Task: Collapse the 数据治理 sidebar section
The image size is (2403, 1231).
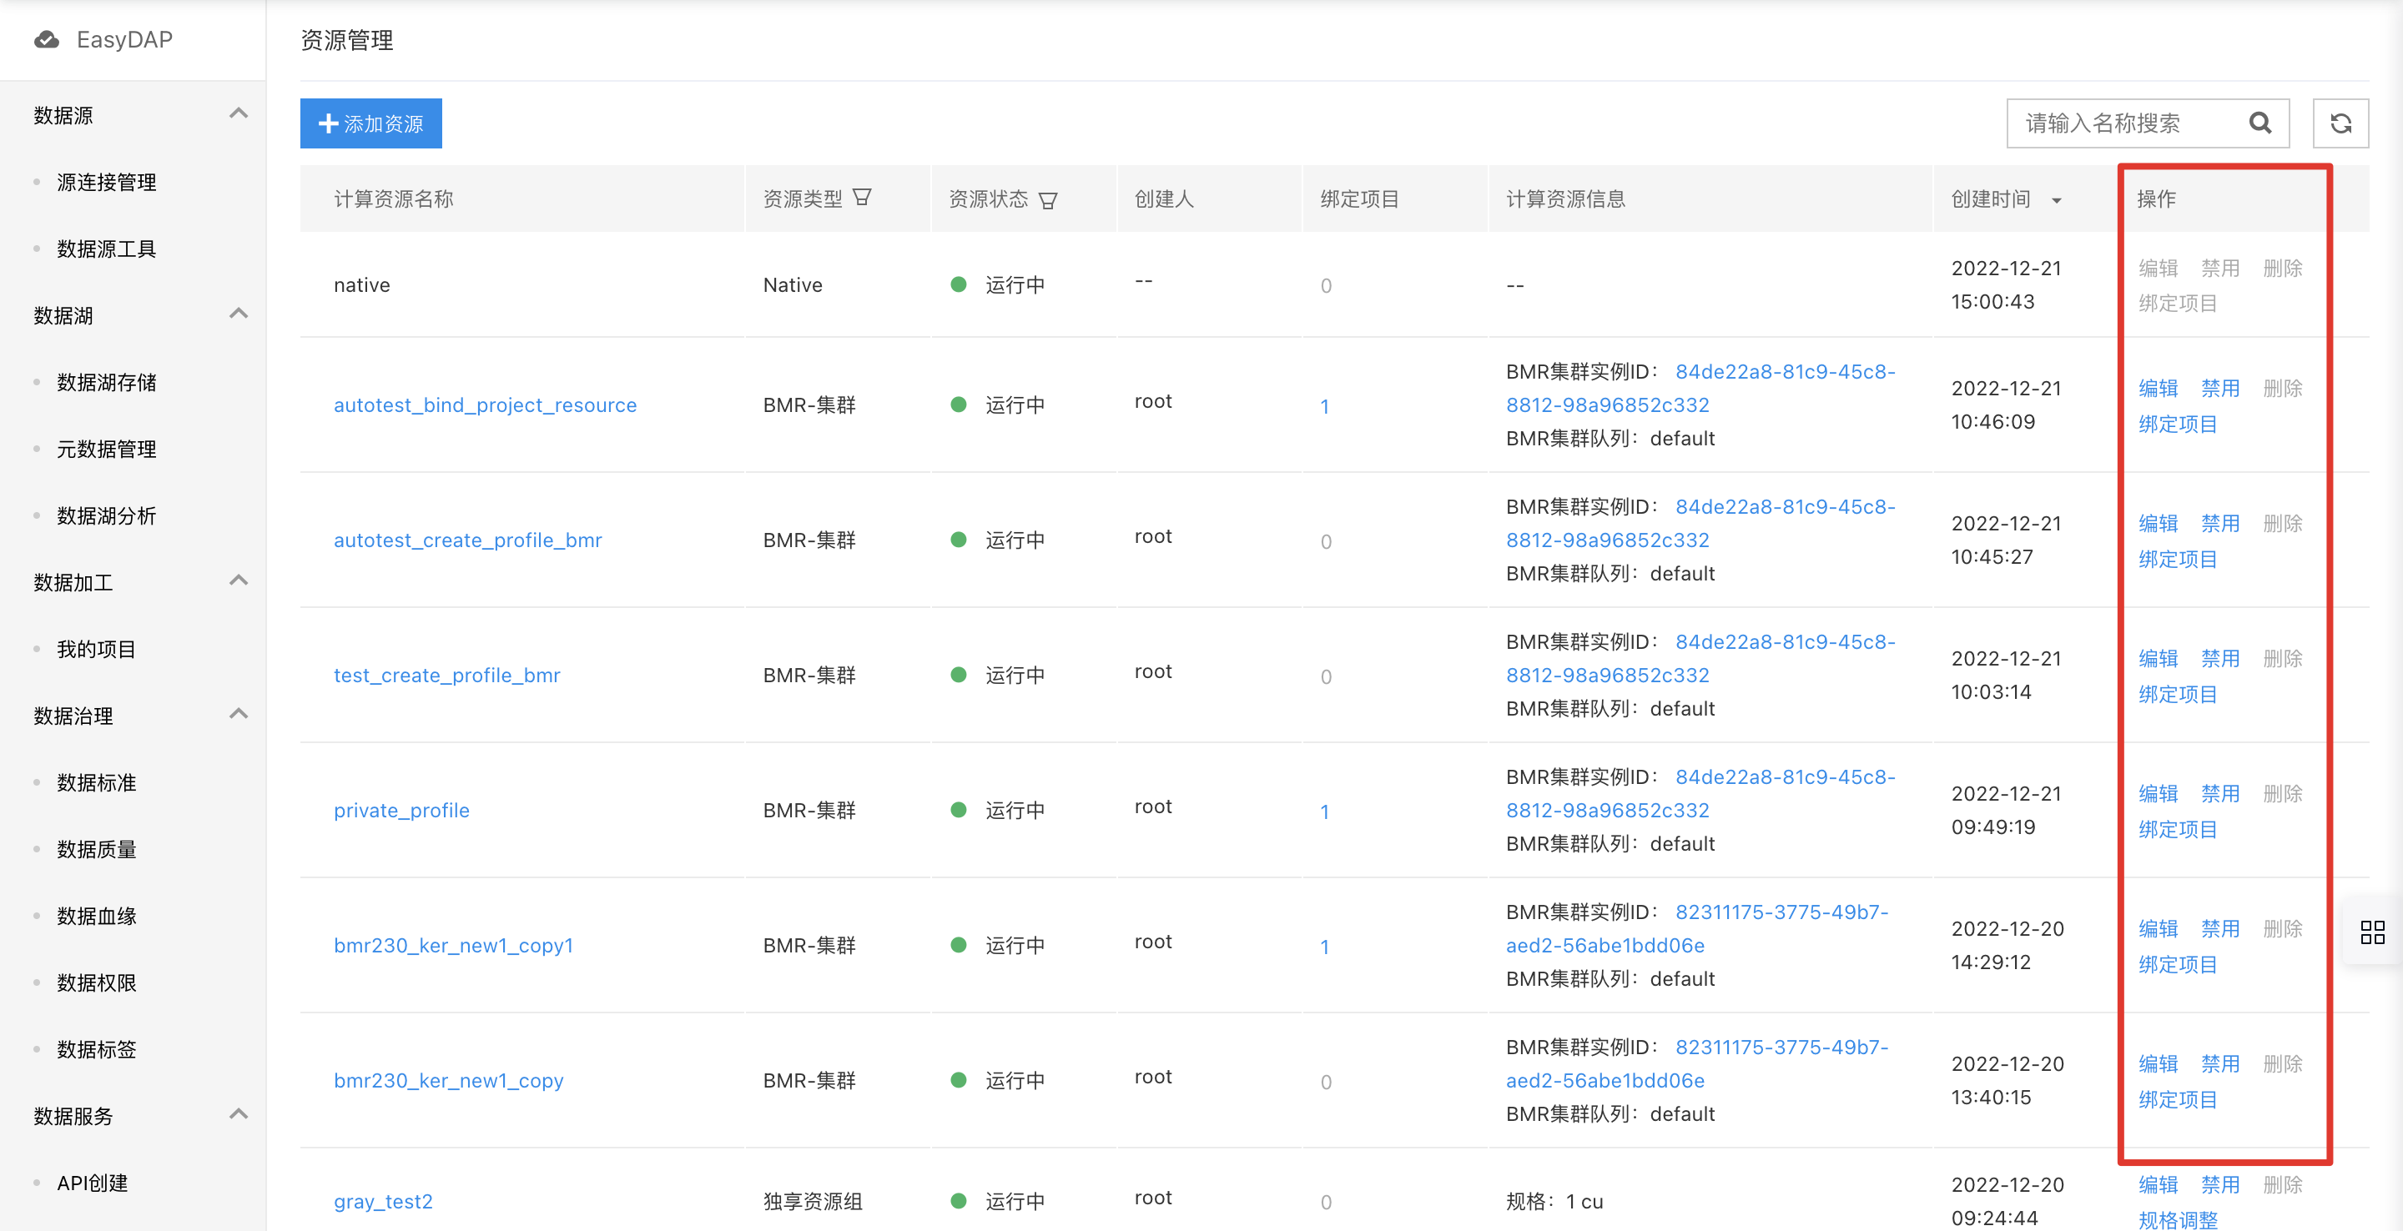Action: [239, 713]
